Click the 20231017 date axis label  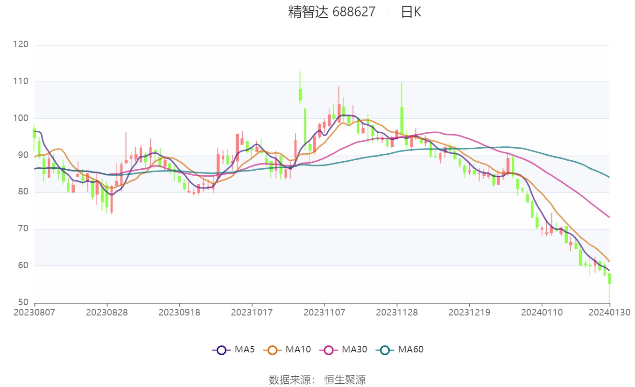coord(252,313)
